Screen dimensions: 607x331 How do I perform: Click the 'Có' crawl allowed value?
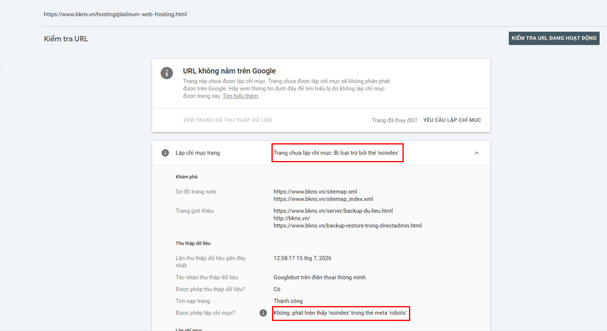click(277, 289)
